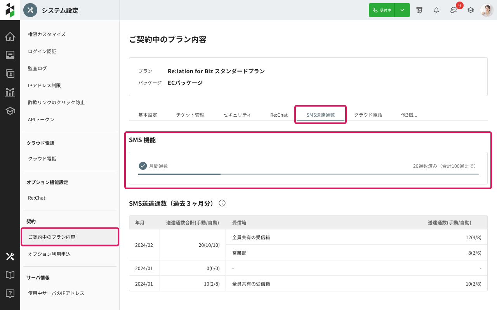Select the SMS送達通数 tab
The height and width of the screenshot is (310, 497).
point(321,115)
